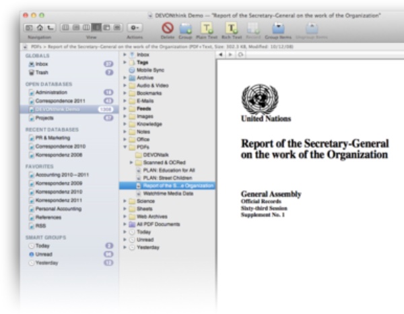Open the Correspondence 2011 database

[61, 100]
